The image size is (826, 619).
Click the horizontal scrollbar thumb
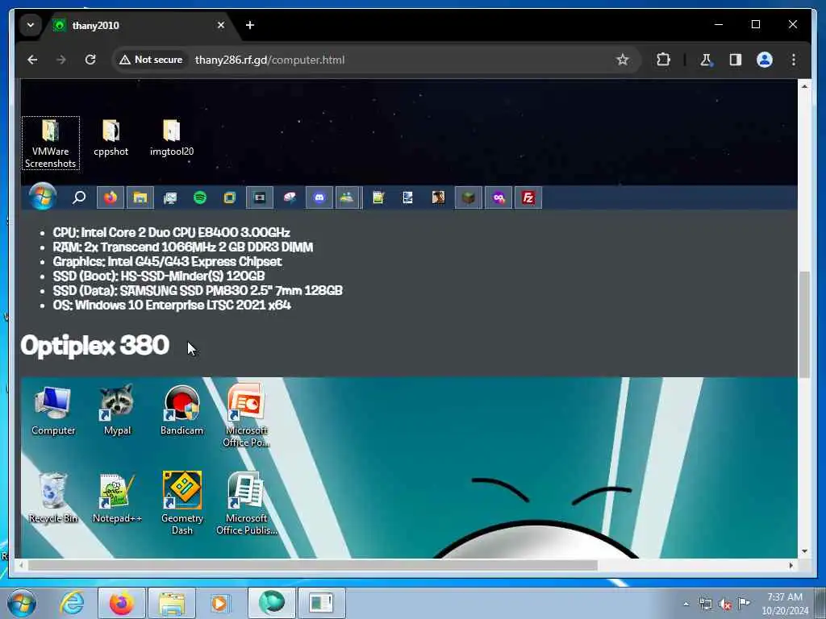[313, 565]
